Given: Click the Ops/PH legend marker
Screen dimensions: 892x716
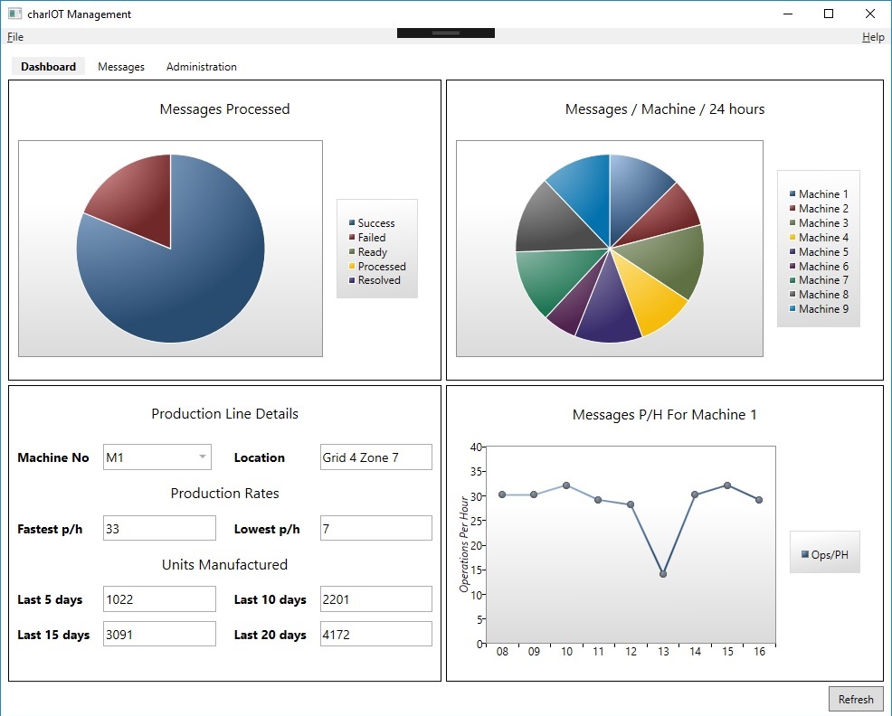Looking at the screenshot, I should pos(805,554).
